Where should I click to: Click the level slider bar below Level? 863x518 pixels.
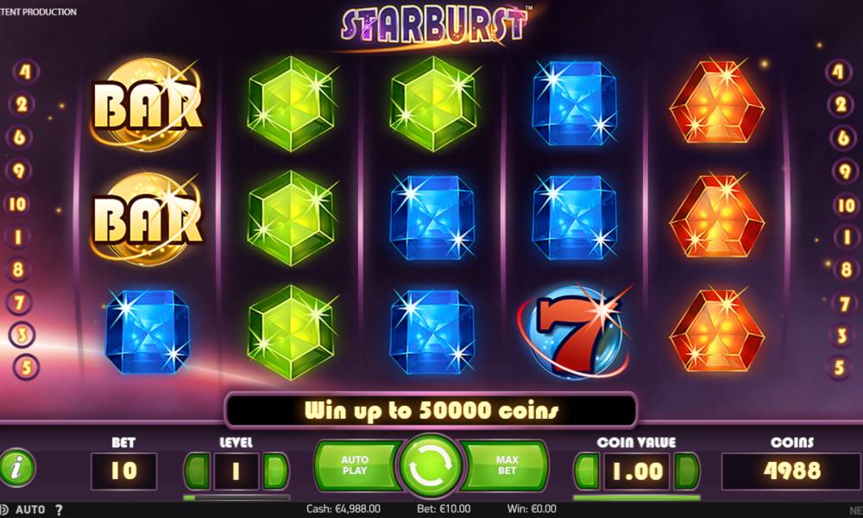(236, 497)
